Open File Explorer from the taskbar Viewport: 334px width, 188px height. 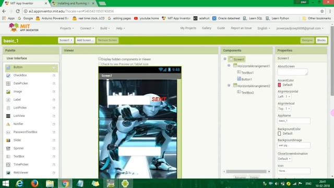coord(50,183)
